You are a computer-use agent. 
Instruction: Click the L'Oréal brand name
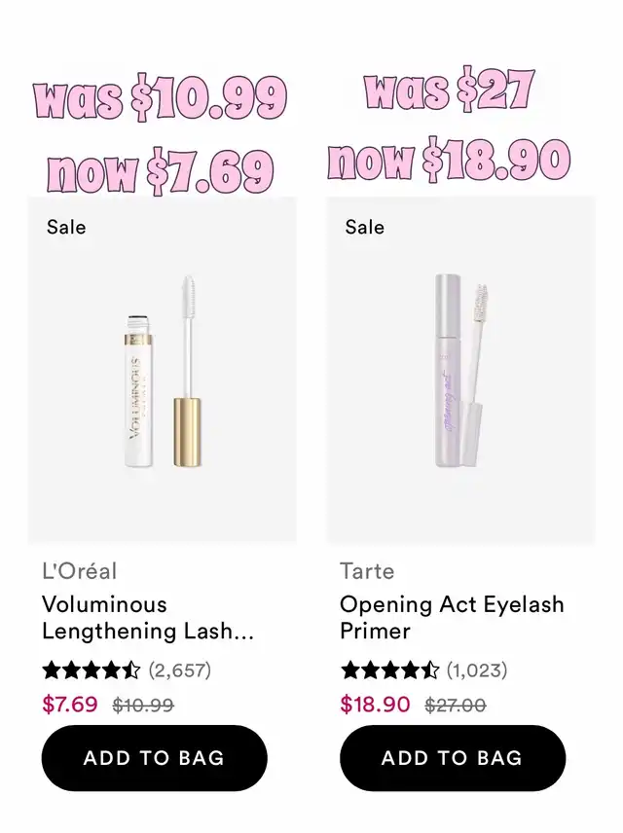pyautogui.click(x=79, y=571)
